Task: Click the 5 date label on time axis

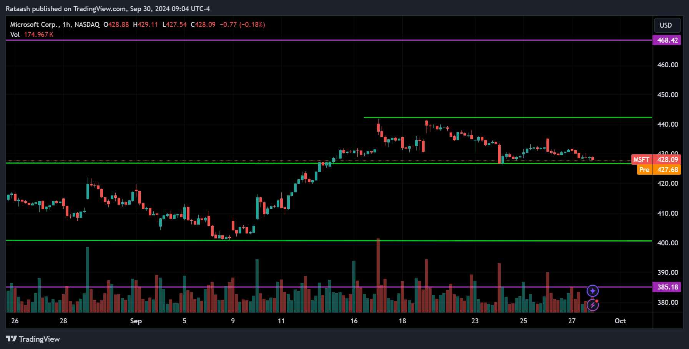Action: pyautogui.click(x=184, y=321)
